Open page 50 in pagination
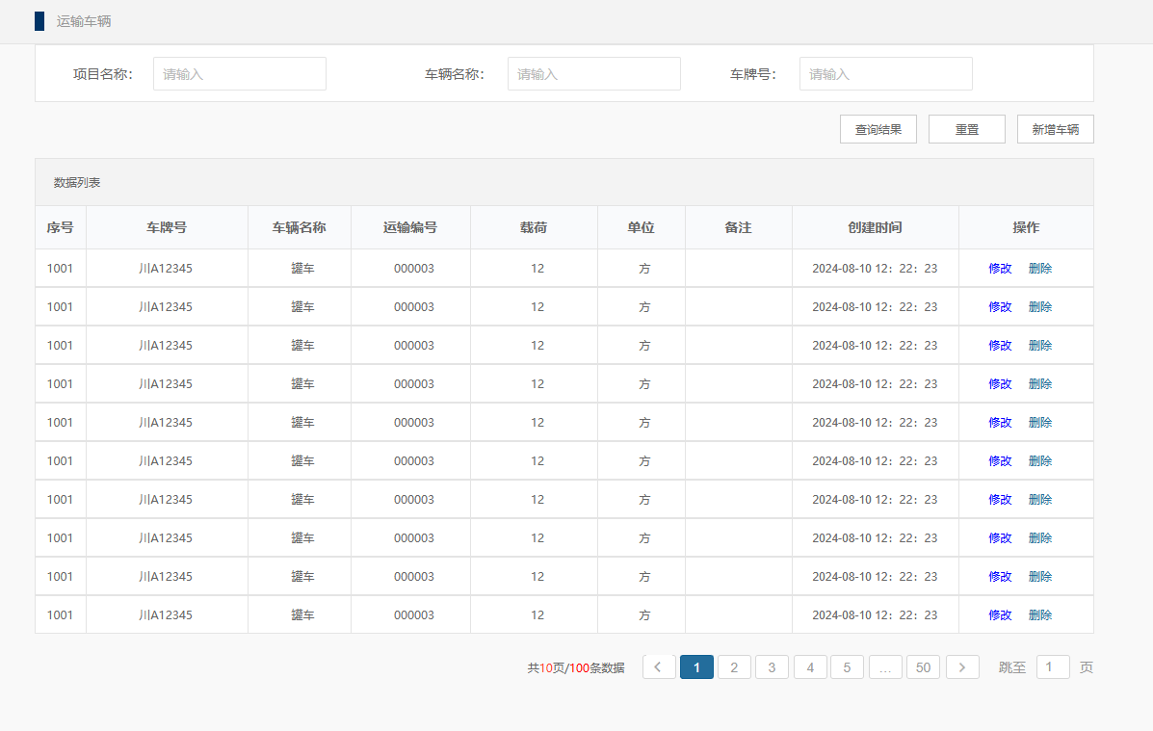Viewport: 1153px width, 731px height. tap(923, 667)
